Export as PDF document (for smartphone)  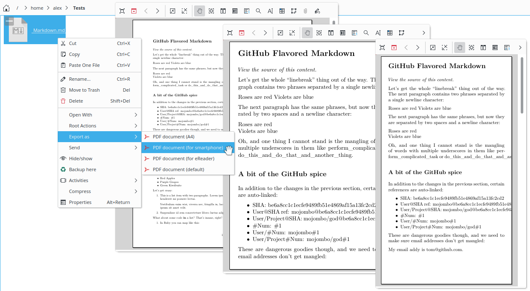click(x=188, y=148)
